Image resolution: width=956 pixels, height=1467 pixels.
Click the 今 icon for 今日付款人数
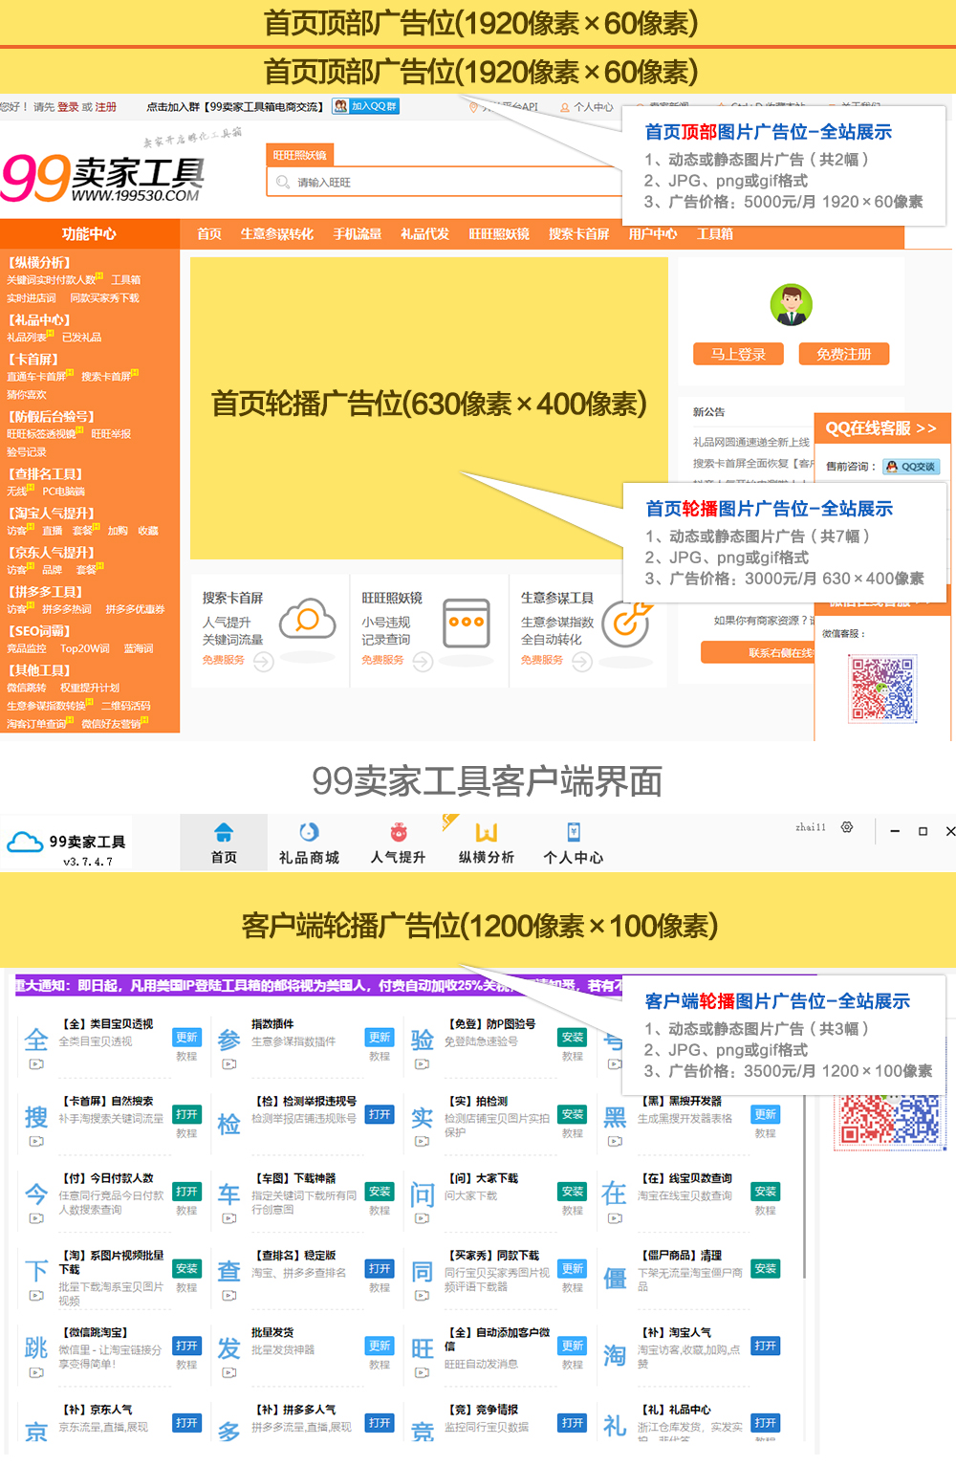pyautogui.click(x=36, y=1193)
